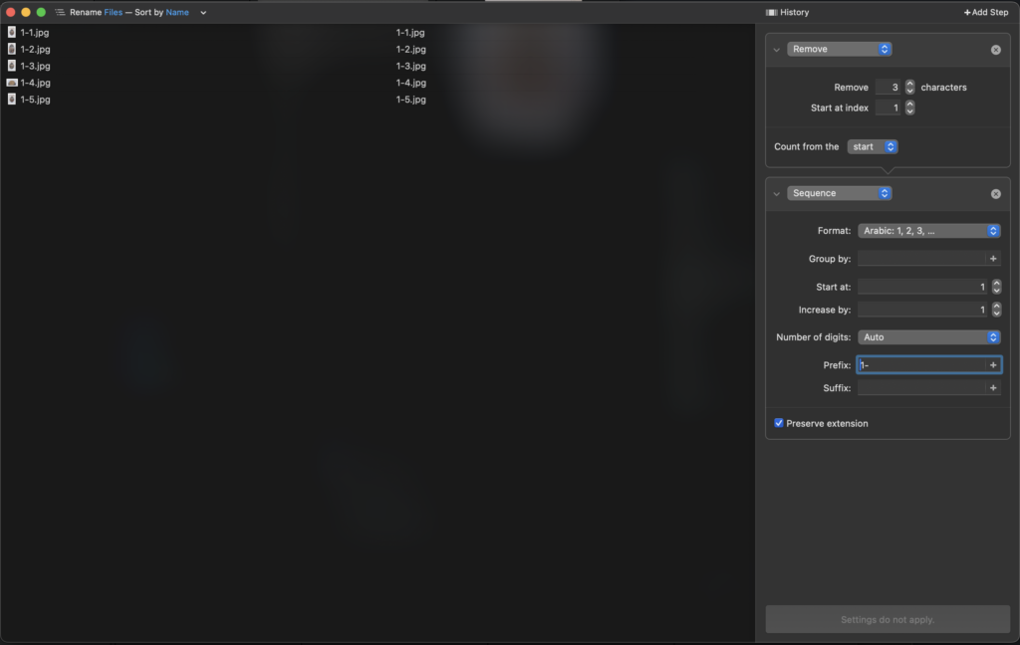Click the Suffix input field
Image resolution: width=1020 pixels, height=645 pixels.
click(x=921, y=388)
